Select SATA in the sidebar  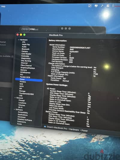coord(21,86)
